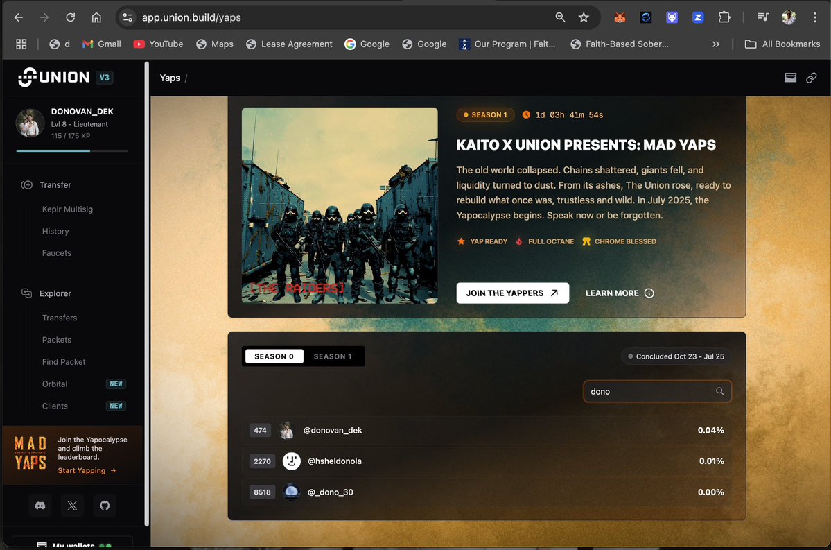Go back with the browser back arrow
831x550 pixels.
pyautogui.click(x=19, y=17)
